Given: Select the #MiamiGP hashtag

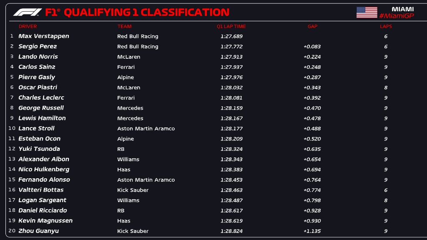Looking at the screenshot, I should point(397,16).
